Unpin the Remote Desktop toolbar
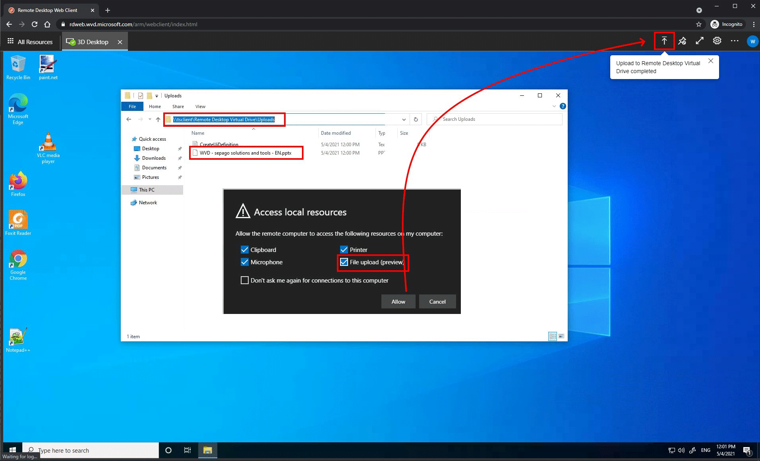760x461 pixels. pyautogui.click(x=682, y=41)
